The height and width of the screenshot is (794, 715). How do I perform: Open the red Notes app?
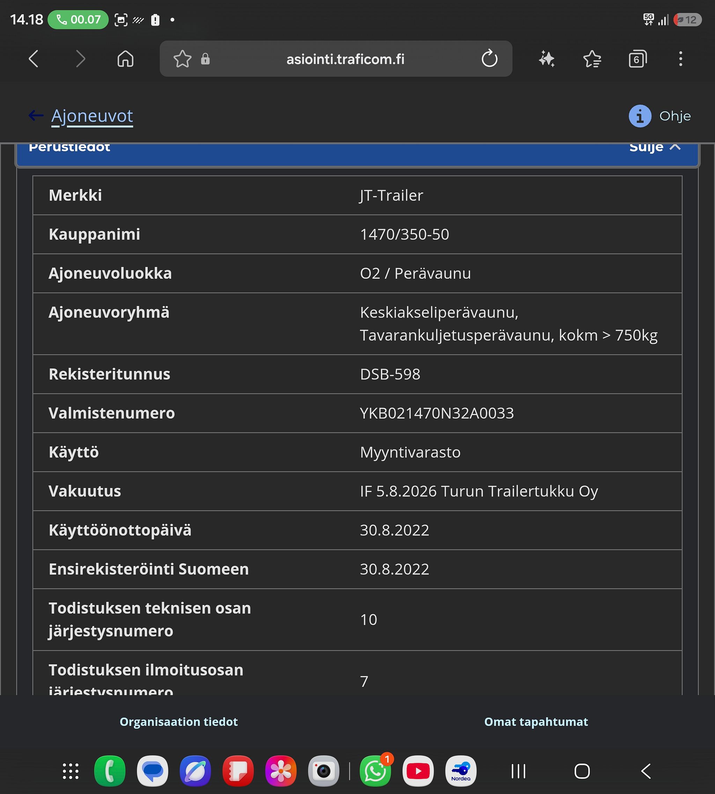point(238,771)
